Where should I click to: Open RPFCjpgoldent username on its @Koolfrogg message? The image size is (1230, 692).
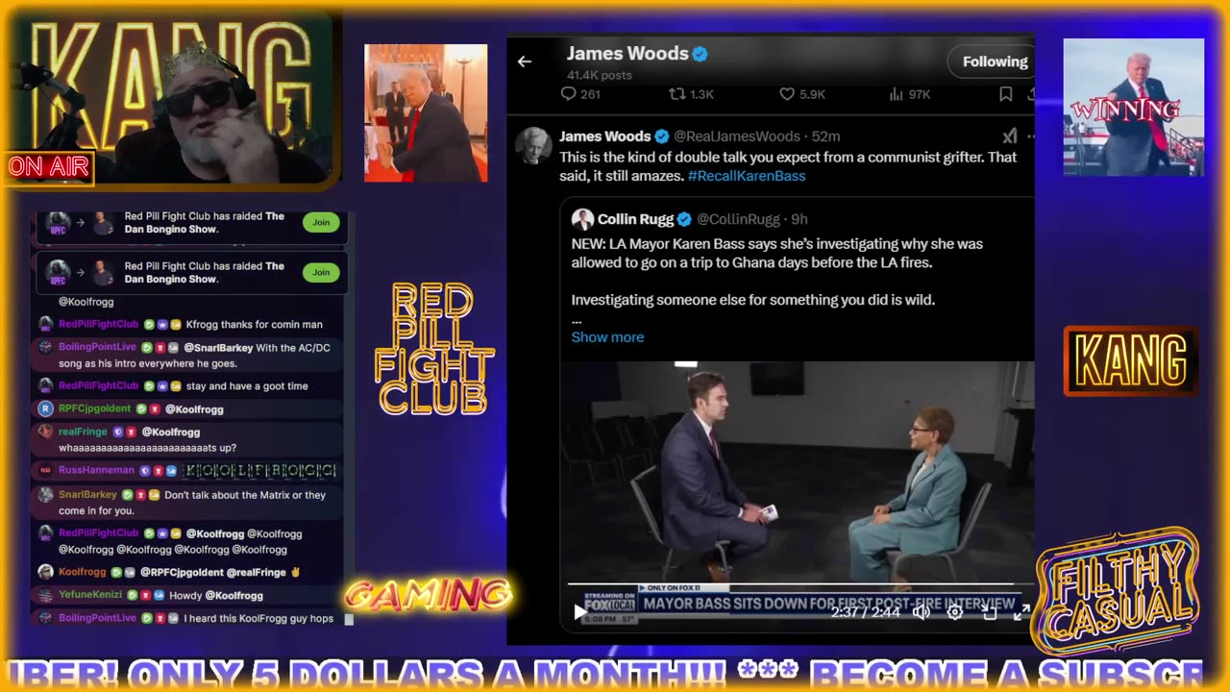[95, 408]
